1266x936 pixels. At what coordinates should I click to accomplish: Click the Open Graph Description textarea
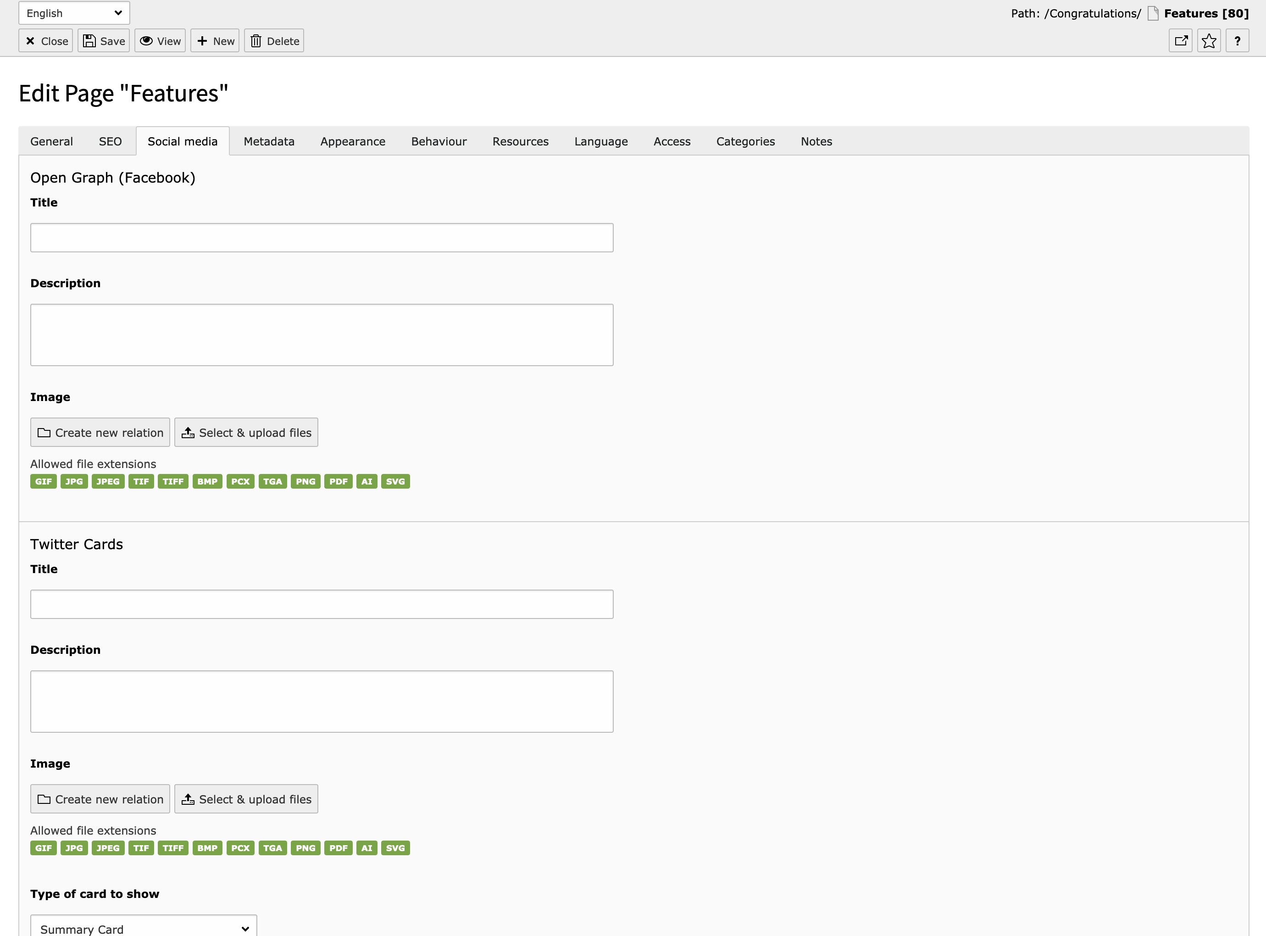[321, 334]
